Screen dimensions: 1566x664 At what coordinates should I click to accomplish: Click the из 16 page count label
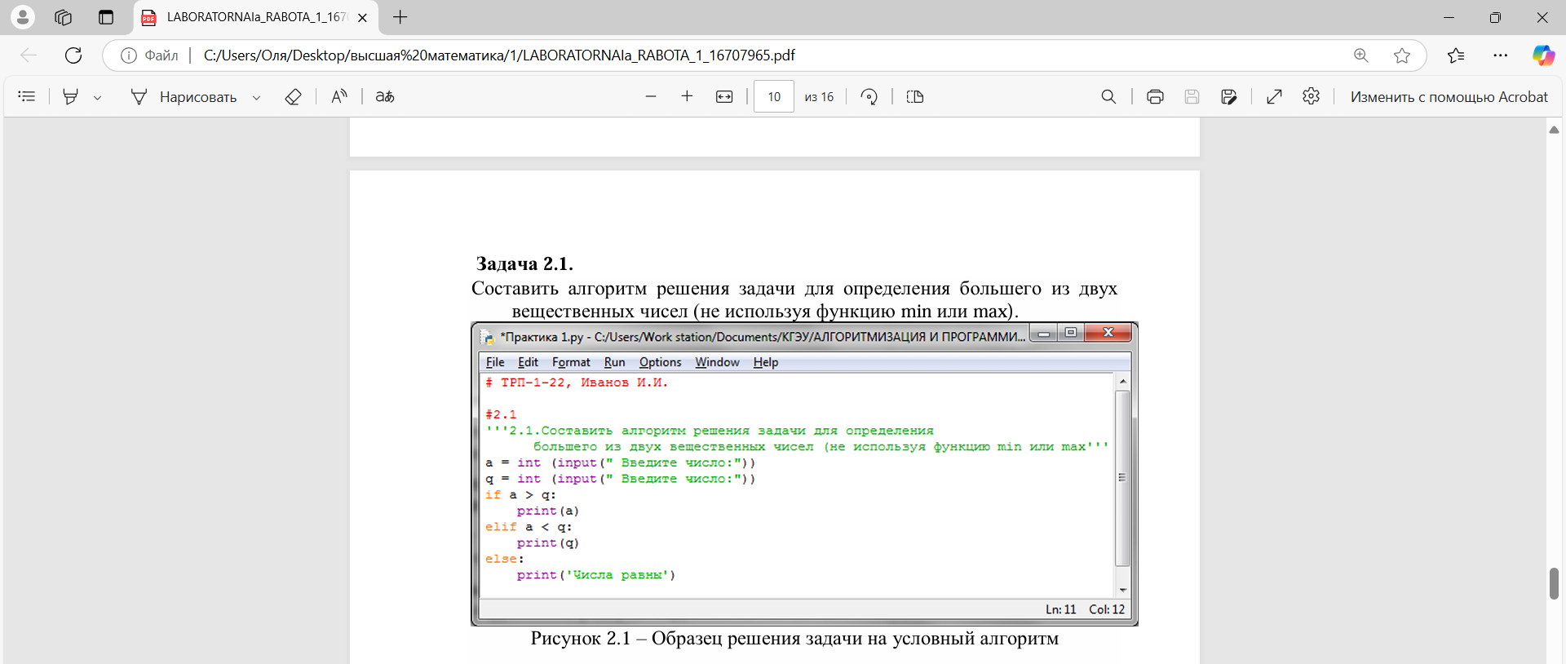(819, 96)
